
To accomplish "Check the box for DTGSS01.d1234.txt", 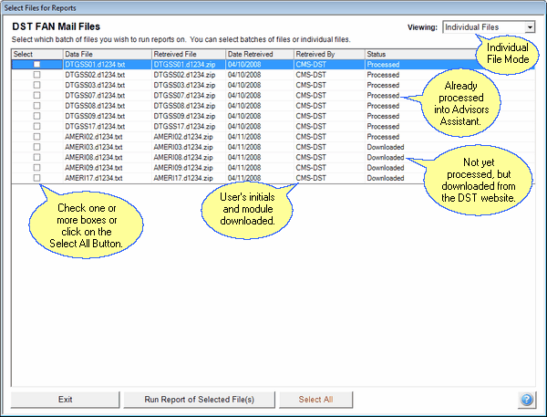I will click(x=36, y=64).
